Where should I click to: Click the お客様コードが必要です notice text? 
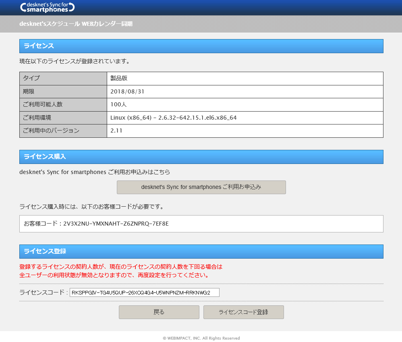(x=92, y=207)
